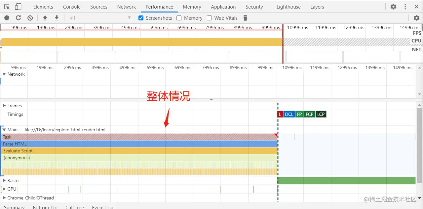Open the Event Log tab
Image resolution: width=423 pixels, height=209 pixels.
tap(102, 207)
